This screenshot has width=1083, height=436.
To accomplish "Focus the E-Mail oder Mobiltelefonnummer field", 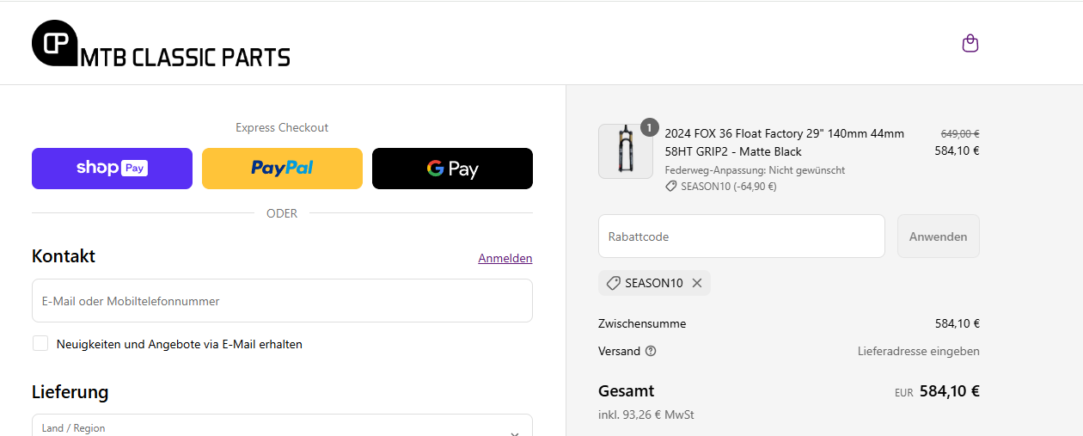I will click(282, 301).
